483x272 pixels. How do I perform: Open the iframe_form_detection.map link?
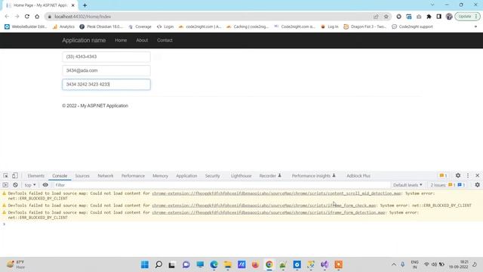[x=269, y=212]
